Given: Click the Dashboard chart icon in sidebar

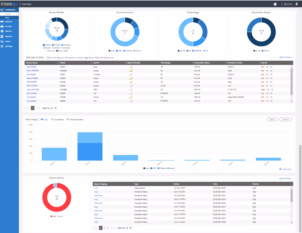Looking at the screenshot, I should point(2,10).
